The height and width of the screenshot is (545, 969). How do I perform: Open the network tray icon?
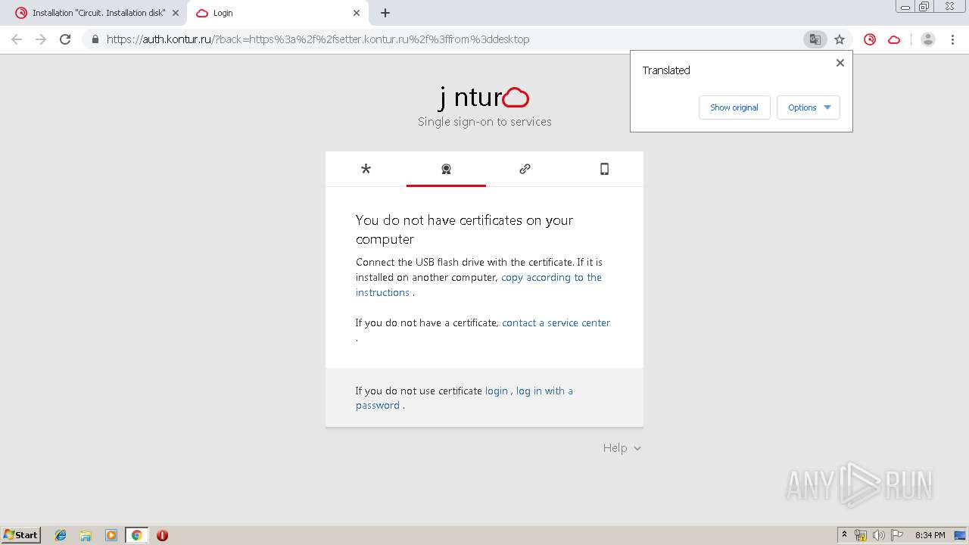pos(861,535)
